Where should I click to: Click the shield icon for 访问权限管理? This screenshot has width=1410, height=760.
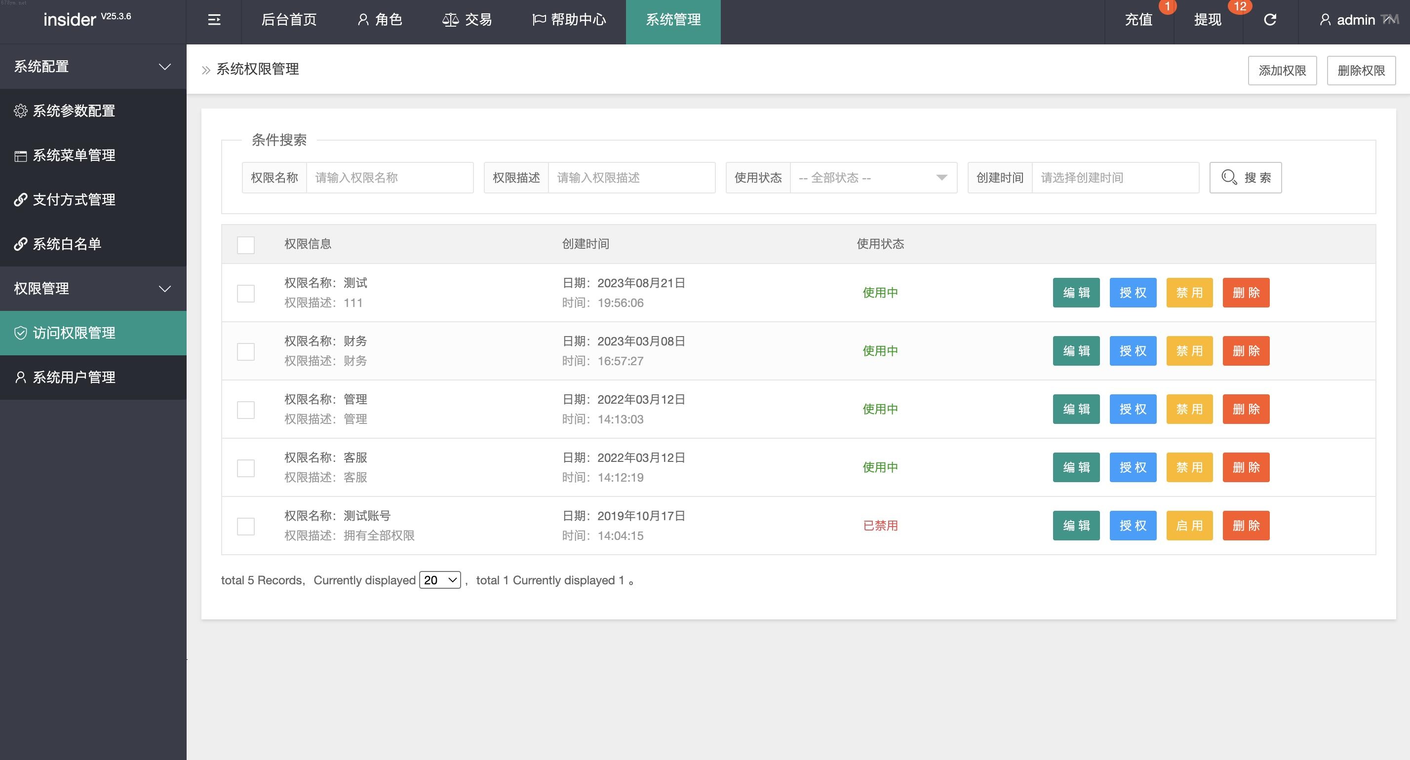coord(20,333)
